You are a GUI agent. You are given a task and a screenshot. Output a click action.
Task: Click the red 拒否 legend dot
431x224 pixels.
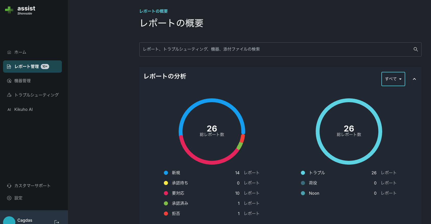click(166, 214)
